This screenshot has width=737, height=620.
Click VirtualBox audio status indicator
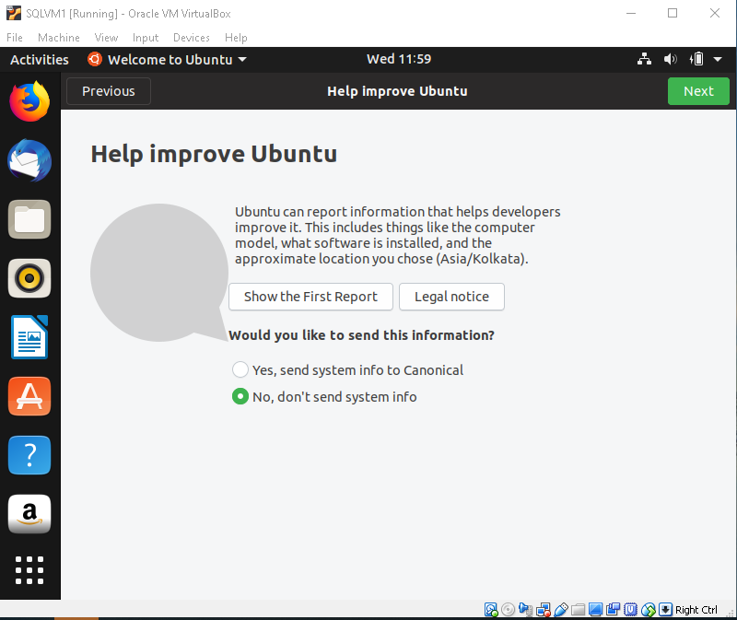525,610
